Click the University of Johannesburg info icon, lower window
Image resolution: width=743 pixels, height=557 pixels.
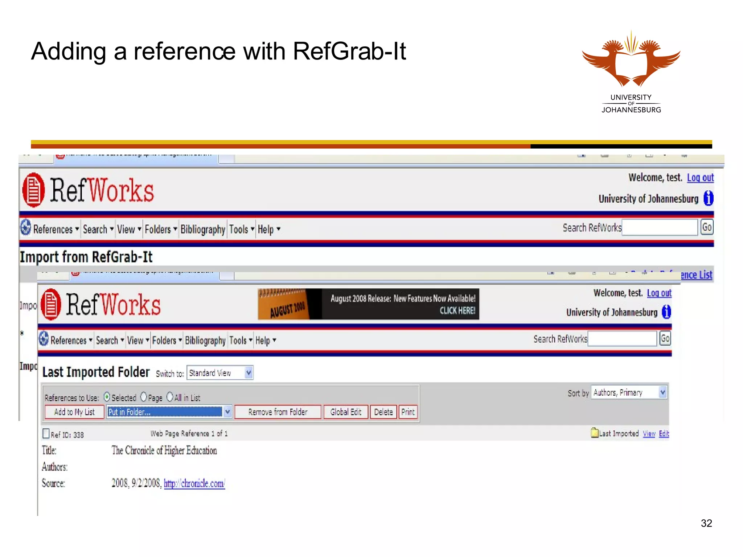(666, 312)
